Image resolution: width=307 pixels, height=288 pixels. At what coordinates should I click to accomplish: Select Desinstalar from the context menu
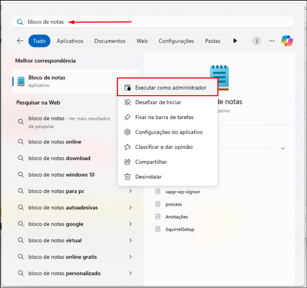tap(168, 176)
